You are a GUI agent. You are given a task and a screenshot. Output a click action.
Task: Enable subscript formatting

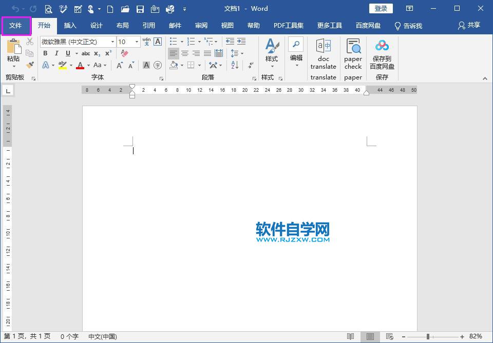(x=98, y=53)
